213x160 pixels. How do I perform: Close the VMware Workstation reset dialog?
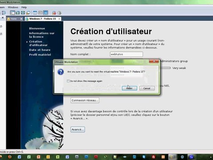(x=154, y=61)
